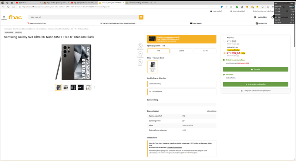296x161 pixels.
Task: Go to fnac home via logo
Action: tap(15, 17)
